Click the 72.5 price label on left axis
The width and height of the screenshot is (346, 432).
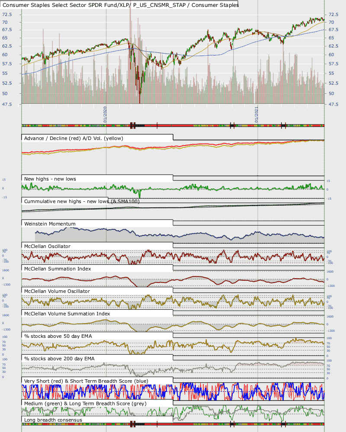(x=7, y=14)
